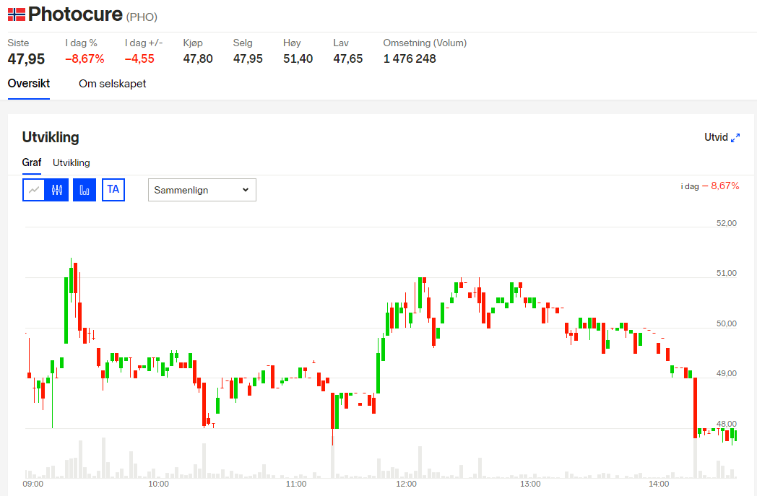Screen dimensions: 757x496
Task: Click the 14:00 time axis label
Action: click(x=659, y=484)
